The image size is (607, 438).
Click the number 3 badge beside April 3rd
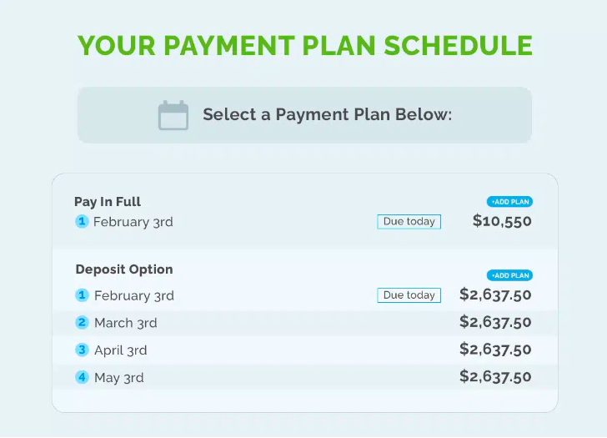tap(82, 350)
